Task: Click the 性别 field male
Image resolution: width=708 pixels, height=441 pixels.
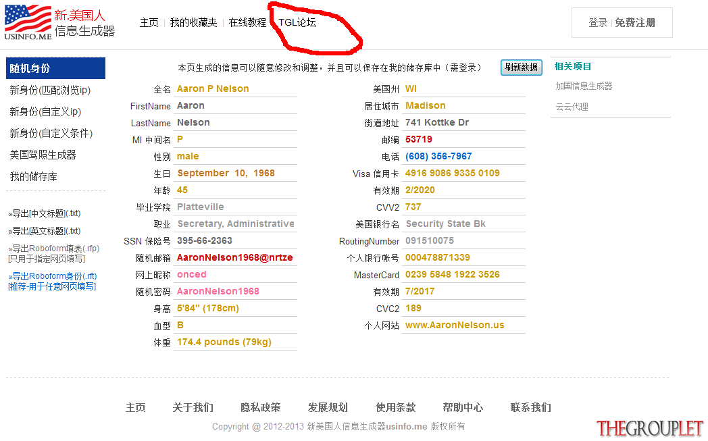Action: click(235, 156)
